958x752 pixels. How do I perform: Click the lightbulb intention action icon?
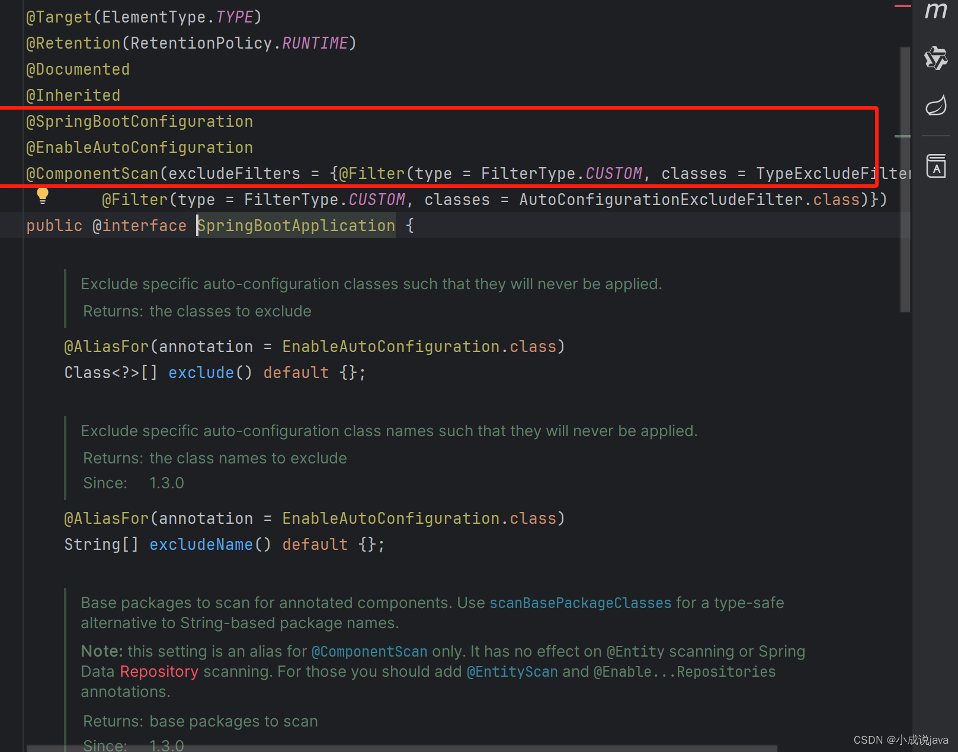point(42,196)
